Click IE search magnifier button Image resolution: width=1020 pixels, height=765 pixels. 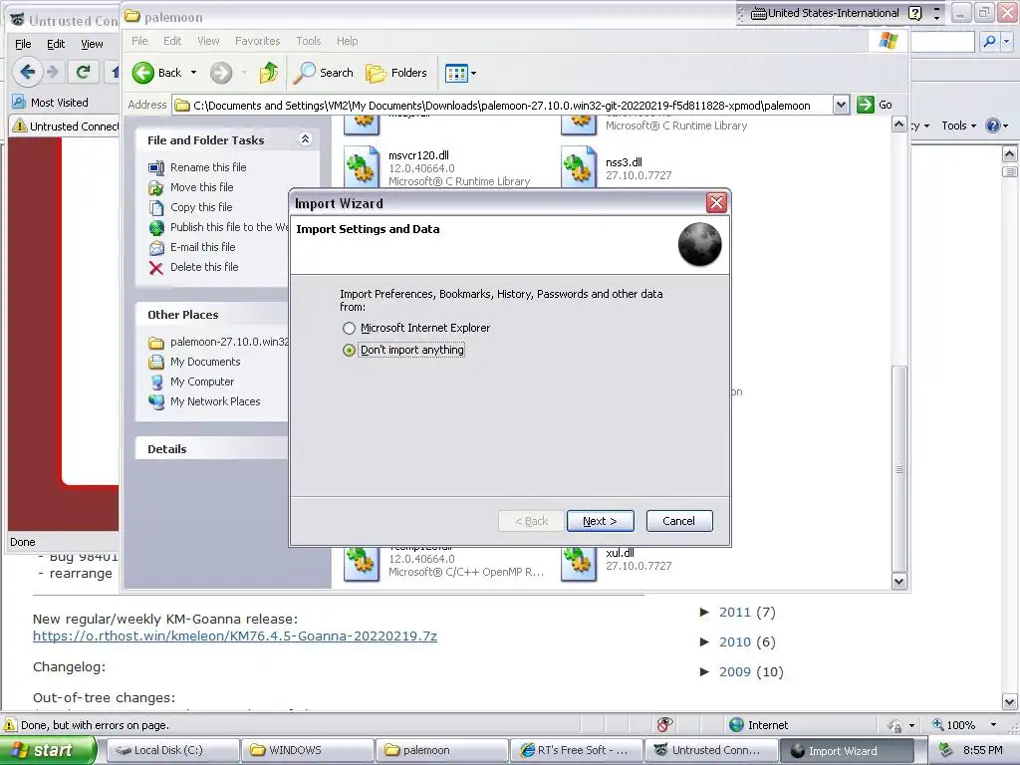[989, 42]
